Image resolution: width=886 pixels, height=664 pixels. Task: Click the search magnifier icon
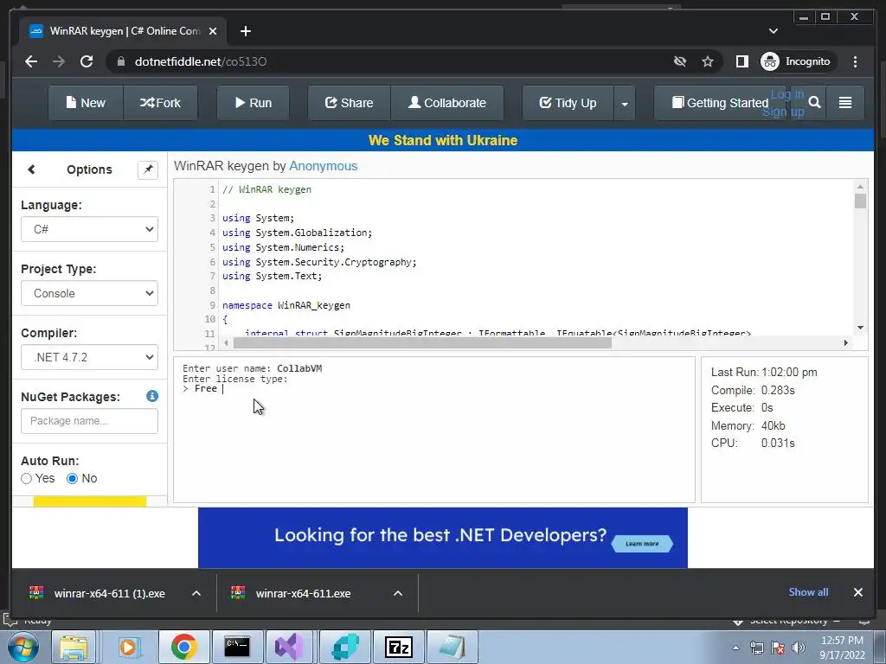click(x=814, y=103)
